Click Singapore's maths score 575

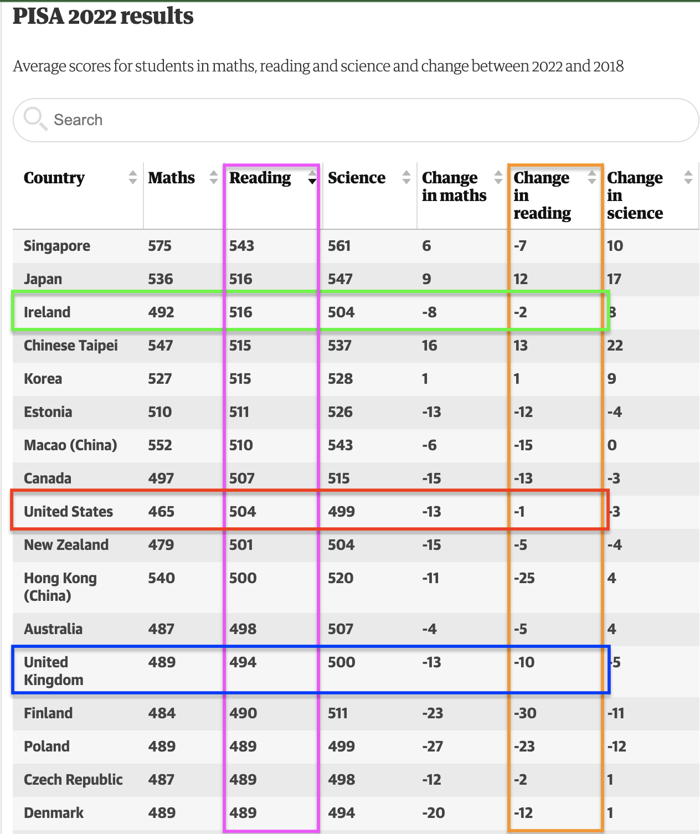159,246
